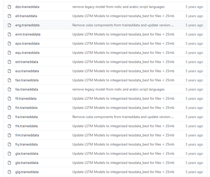Open the equ.traineddata file
The image size is (210, 177).
click(27, 53)
